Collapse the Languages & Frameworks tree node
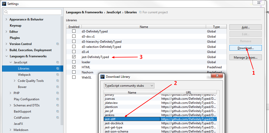The width and height of the screenshot is (269, 133). 6,56
